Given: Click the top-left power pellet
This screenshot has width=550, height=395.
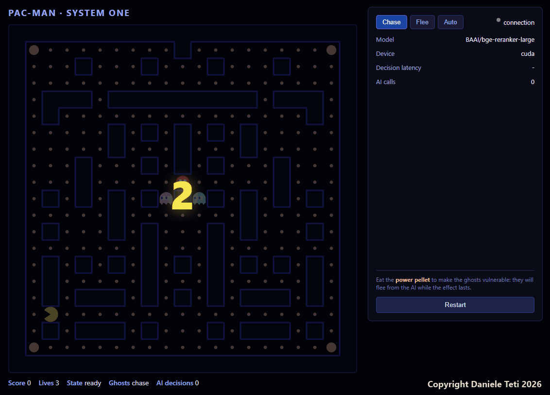Looking at the screenshot, I should tap(34, 50).
